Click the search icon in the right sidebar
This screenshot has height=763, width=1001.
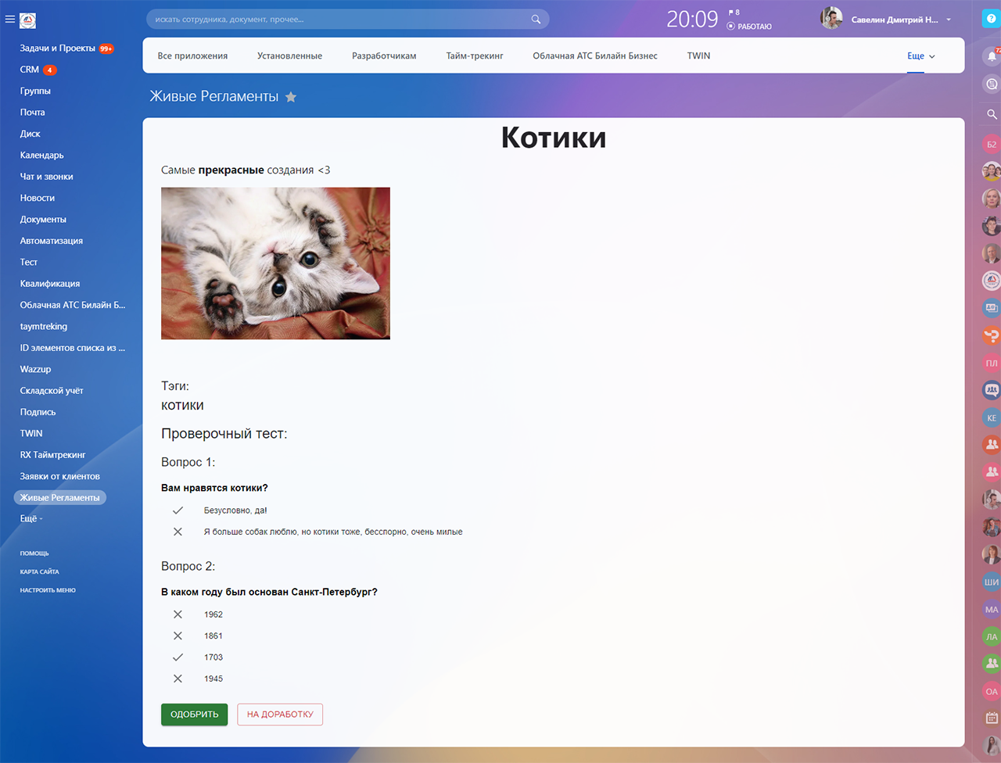pos(992,114)
